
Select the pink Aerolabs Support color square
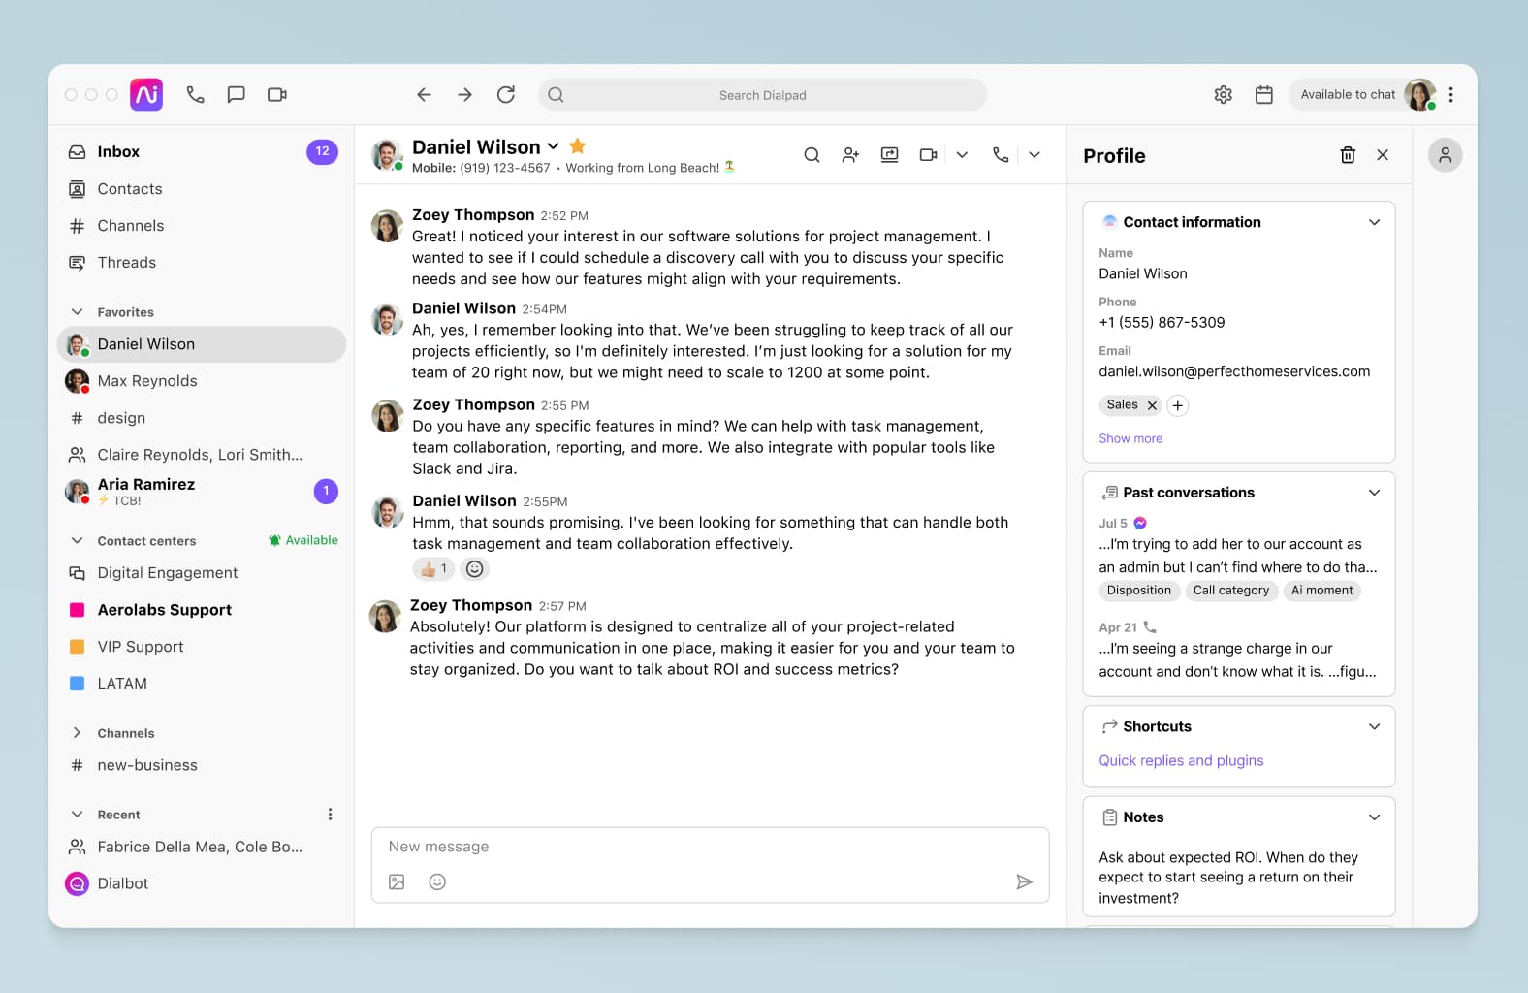click(78, 610)
